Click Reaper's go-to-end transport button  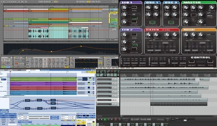coord(112,120)
